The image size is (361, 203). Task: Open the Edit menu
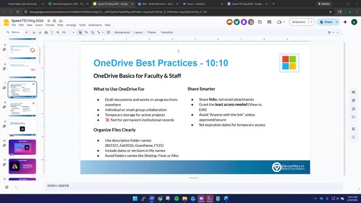click(x=21, y=25)
